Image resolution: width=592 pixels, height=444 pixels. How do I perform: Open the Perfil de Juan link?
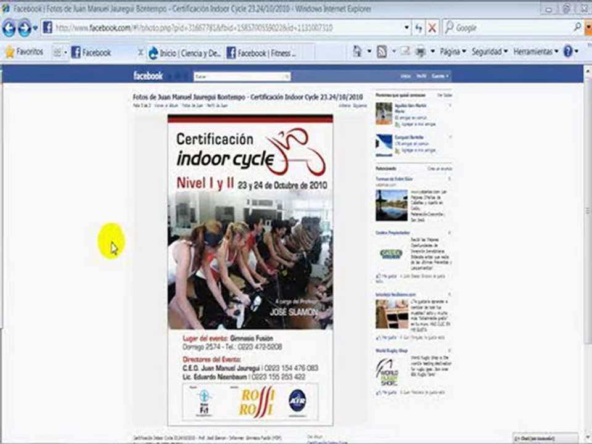[217, 105]
